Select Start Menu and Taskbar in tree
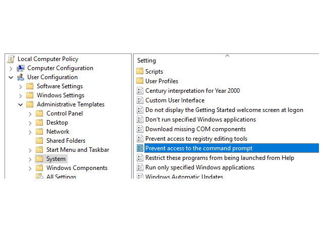Screen dimensions: 323x232 click(x=77, y=150)
